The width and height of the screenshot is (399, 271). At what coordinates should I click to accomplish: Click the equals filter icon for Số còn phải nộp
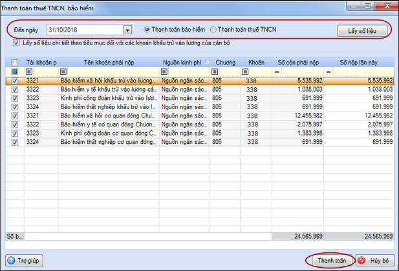pyautogui.click(x=277, y=72)
